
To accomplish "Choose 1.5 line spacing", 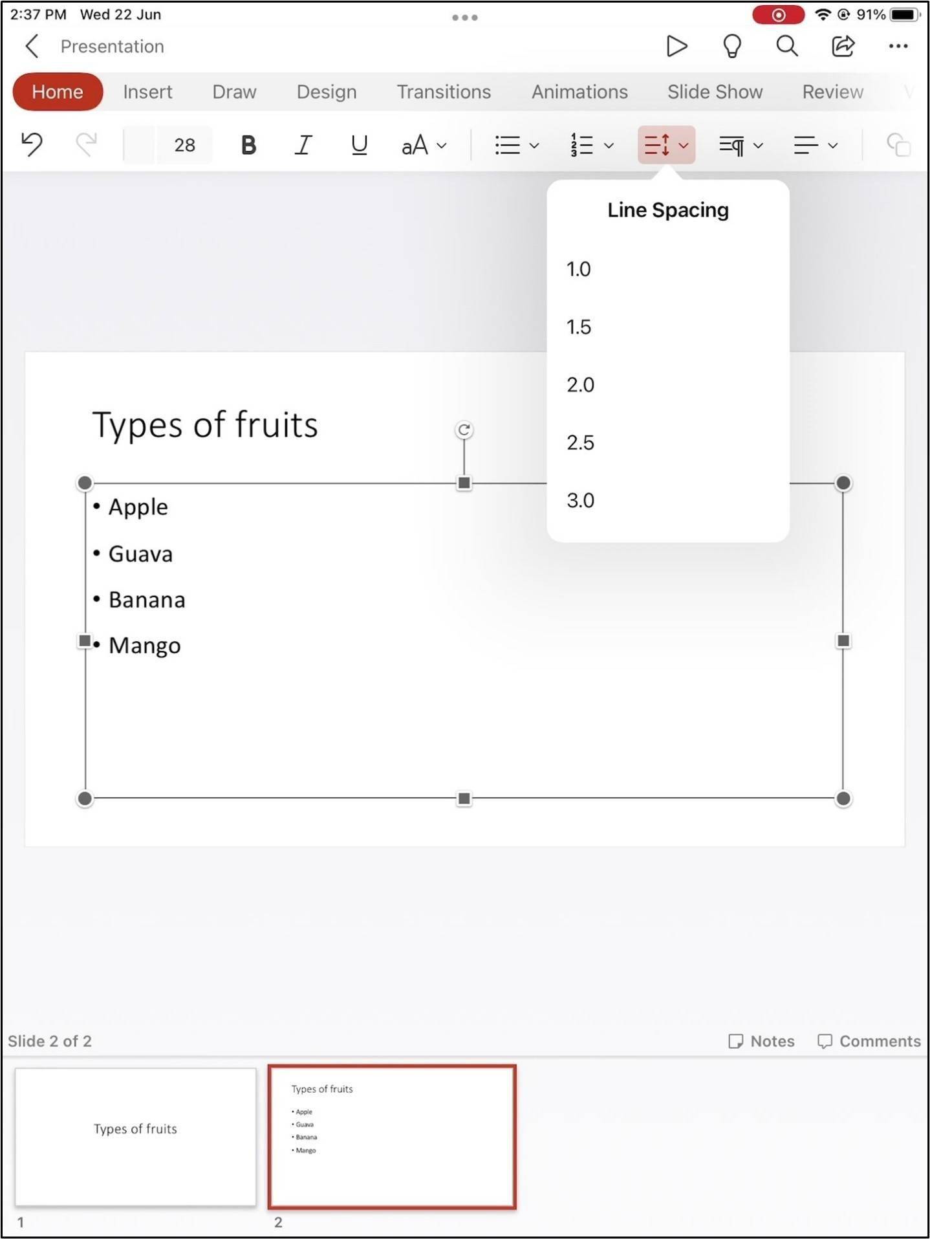I will pos(579,327).
